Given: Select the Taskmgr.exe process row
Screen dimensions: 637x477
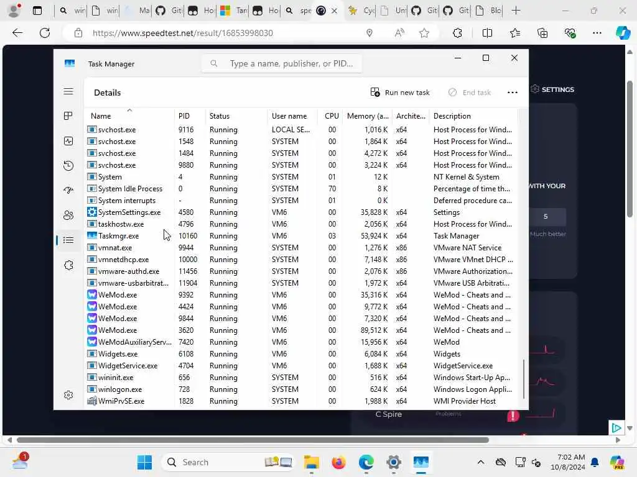Looking at the screenshot, I should [302, 235].
